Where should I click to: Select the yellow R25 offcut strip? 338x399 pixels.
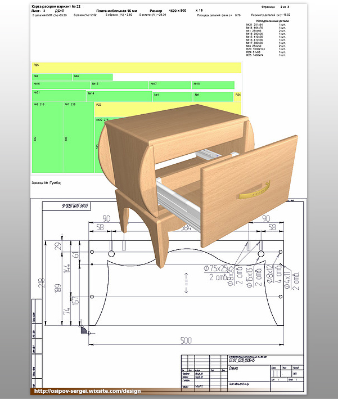pyautogui.click(x=137, y=68)
